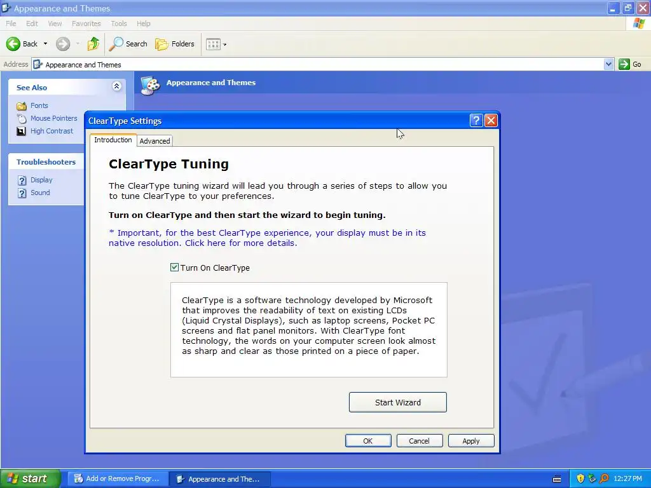Click the Go button
The image size is (651, 488).
point(630,64)
